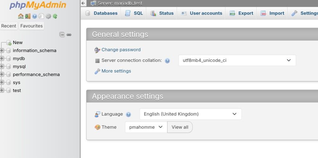318x158 pixels.
Task: Switch to the SQL tab
Action: click(x=134, y=13)
